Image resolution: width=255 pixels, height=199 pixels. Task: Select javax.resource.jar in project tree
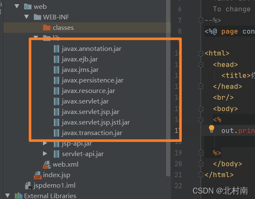click(x=89, y=91)
